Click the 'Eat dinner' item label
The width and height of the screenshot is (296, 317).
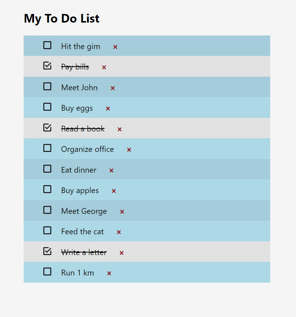[79, 170]
